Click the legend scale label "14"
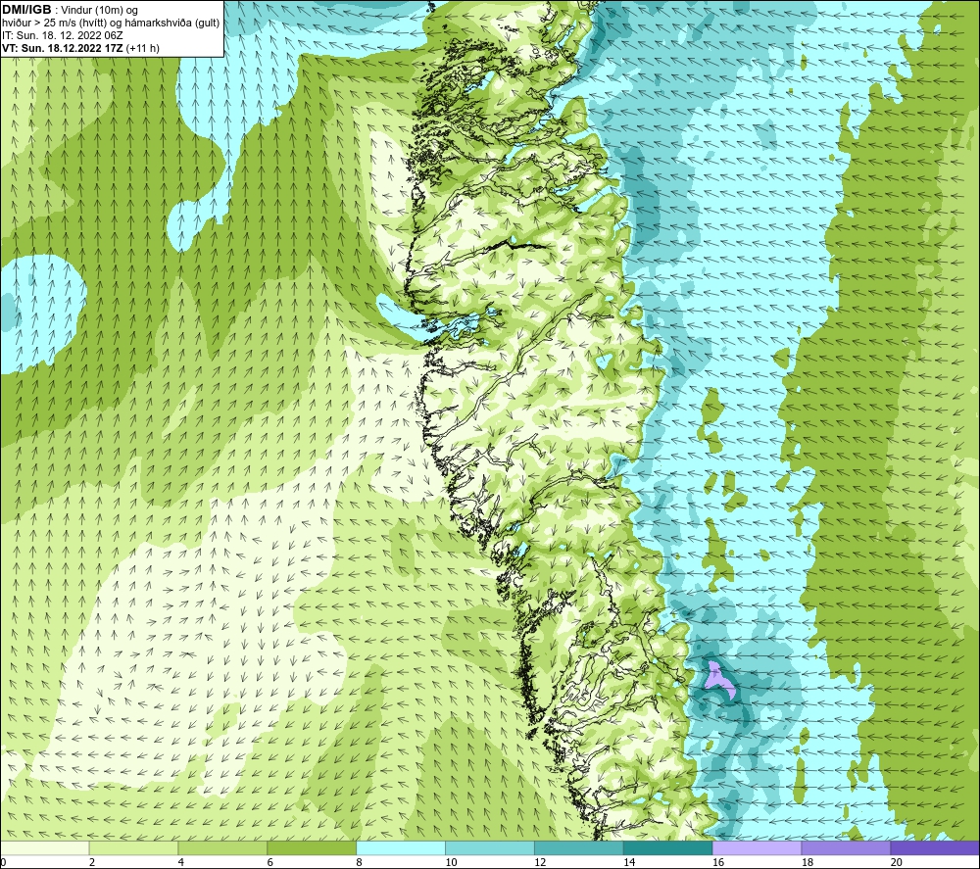 [x=629, y=863]
